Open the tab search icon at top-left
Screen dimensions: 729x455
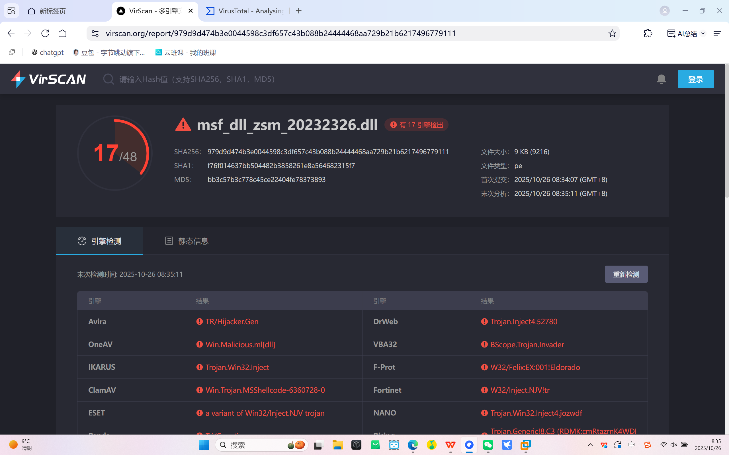click(x=11, y=11)
